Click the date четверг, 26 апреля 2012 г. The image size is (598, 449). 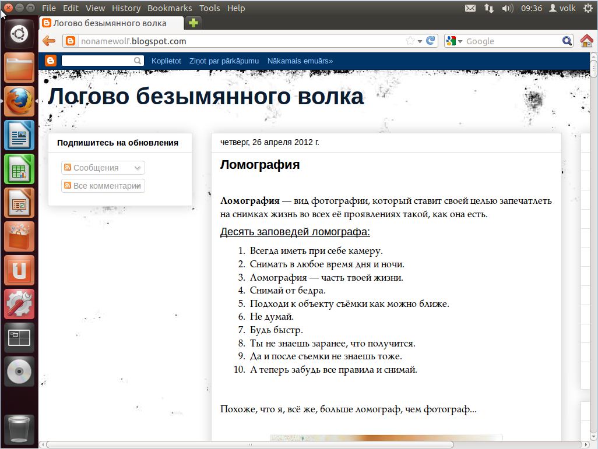point(270,142)
